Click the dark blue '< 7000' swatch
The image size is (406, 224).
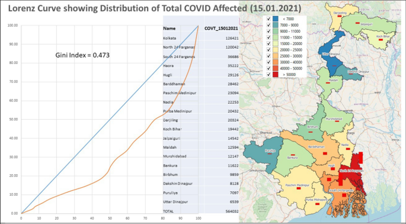click(275, 19)
